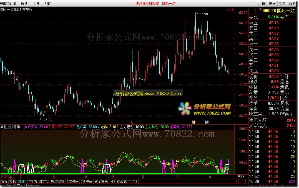Viewport: 299px width, 188px height.
Task: Switch to the 模板 tab
Action: coord(12,181)
